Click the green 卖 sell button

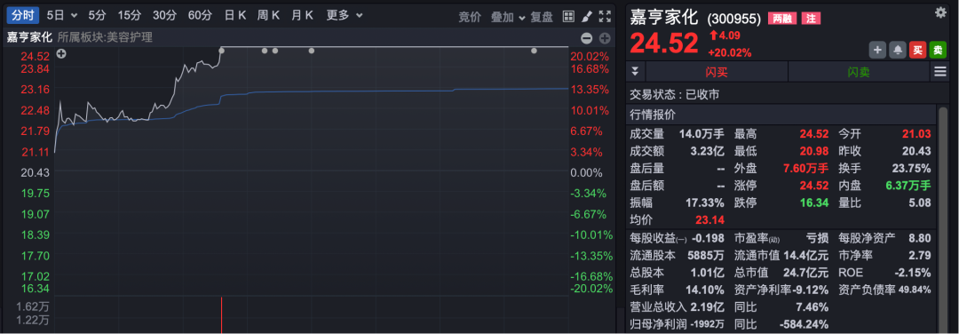pos(938,50)
